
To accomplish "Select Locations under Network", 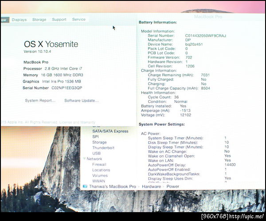I will (x=101, y=170).
